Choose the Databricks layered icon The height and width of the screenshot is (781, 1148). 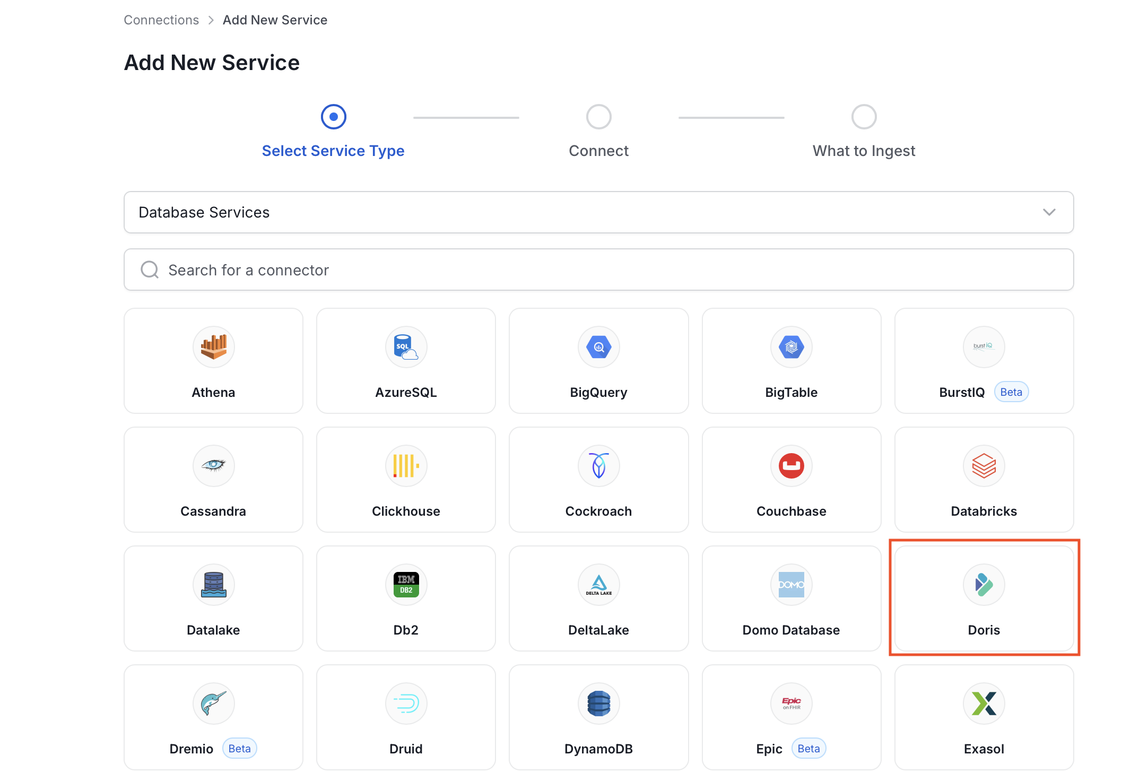pyautogui.click(x=984, y=466)
